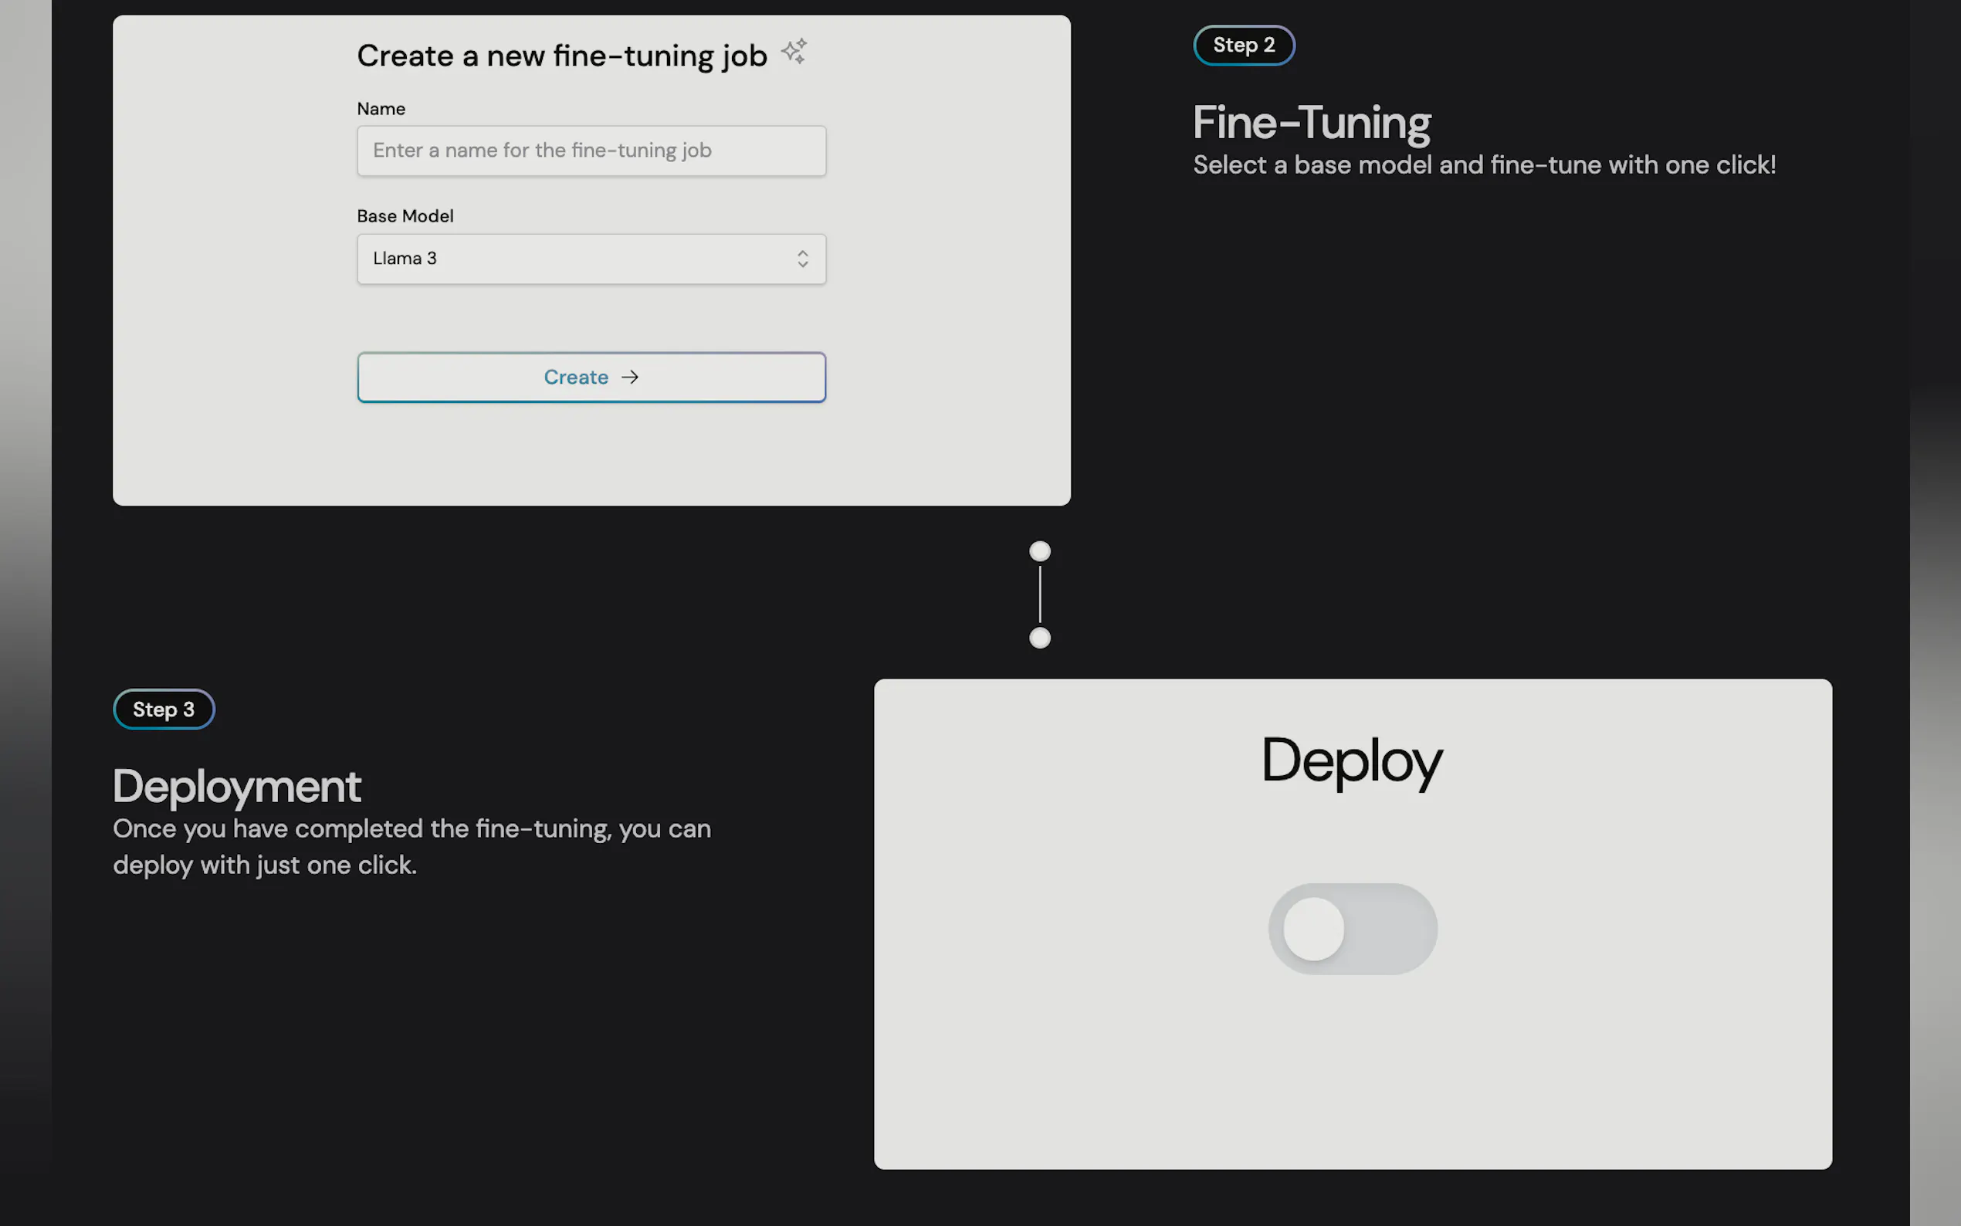This screenshot has width=1961, height=1226.
Task: Open the Base Model dropdown showing Llama 3
Action: point(591,259)
